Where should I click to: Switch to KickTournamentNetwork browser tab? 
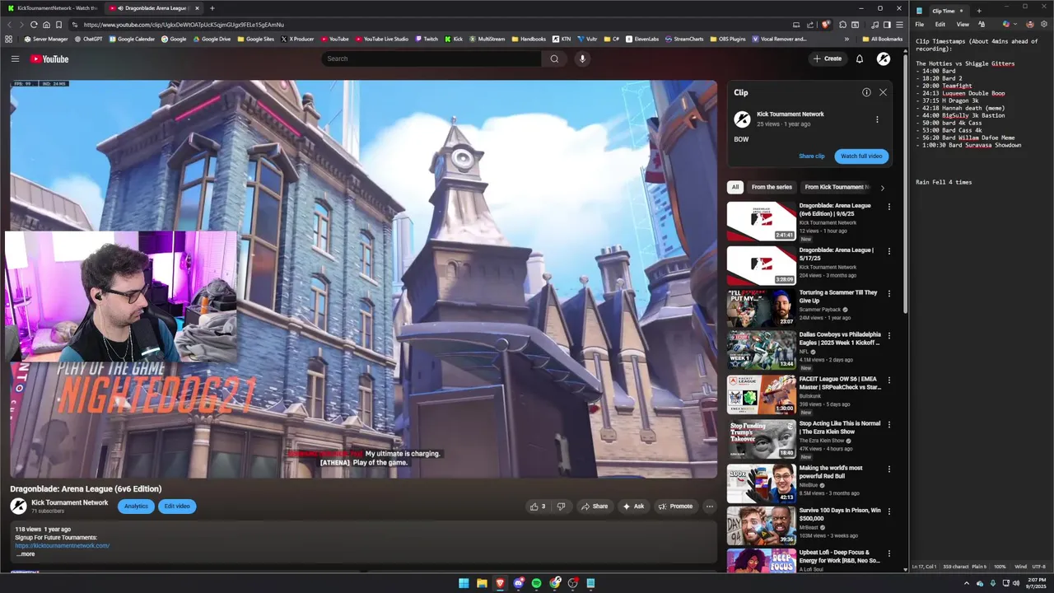click(52, 8)
